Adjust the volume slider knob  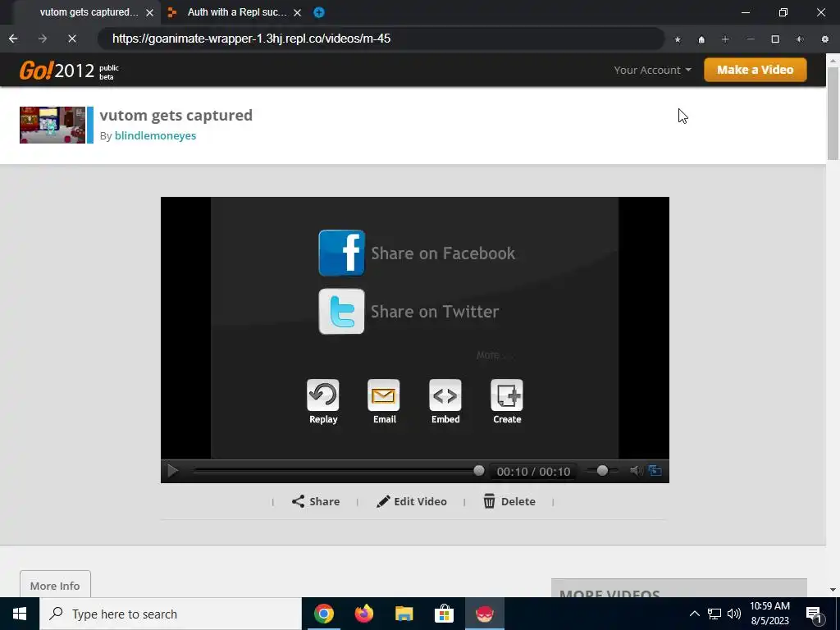click(602, 470)
